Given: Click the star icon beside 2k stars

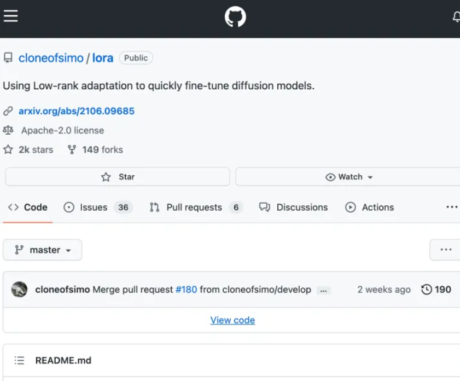Looking at the screenshot, I should [x=8, y=149].
